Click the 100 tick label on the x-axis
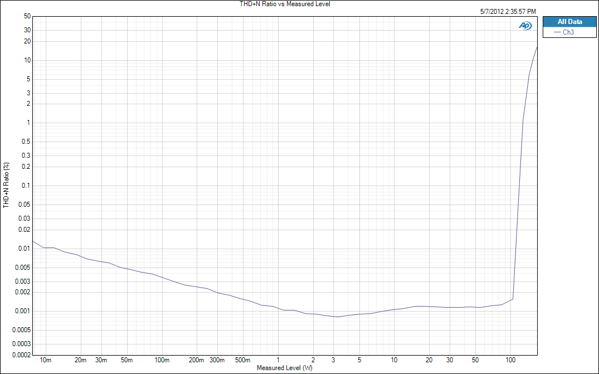599x374 pixels. [x=510, y=360]
